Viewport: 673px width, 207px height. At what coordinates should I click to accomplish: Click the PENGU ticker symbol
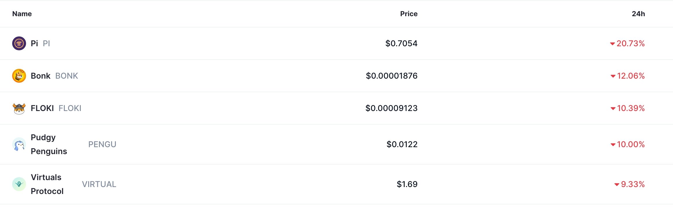pyautogui.click(x=102, y=144)
